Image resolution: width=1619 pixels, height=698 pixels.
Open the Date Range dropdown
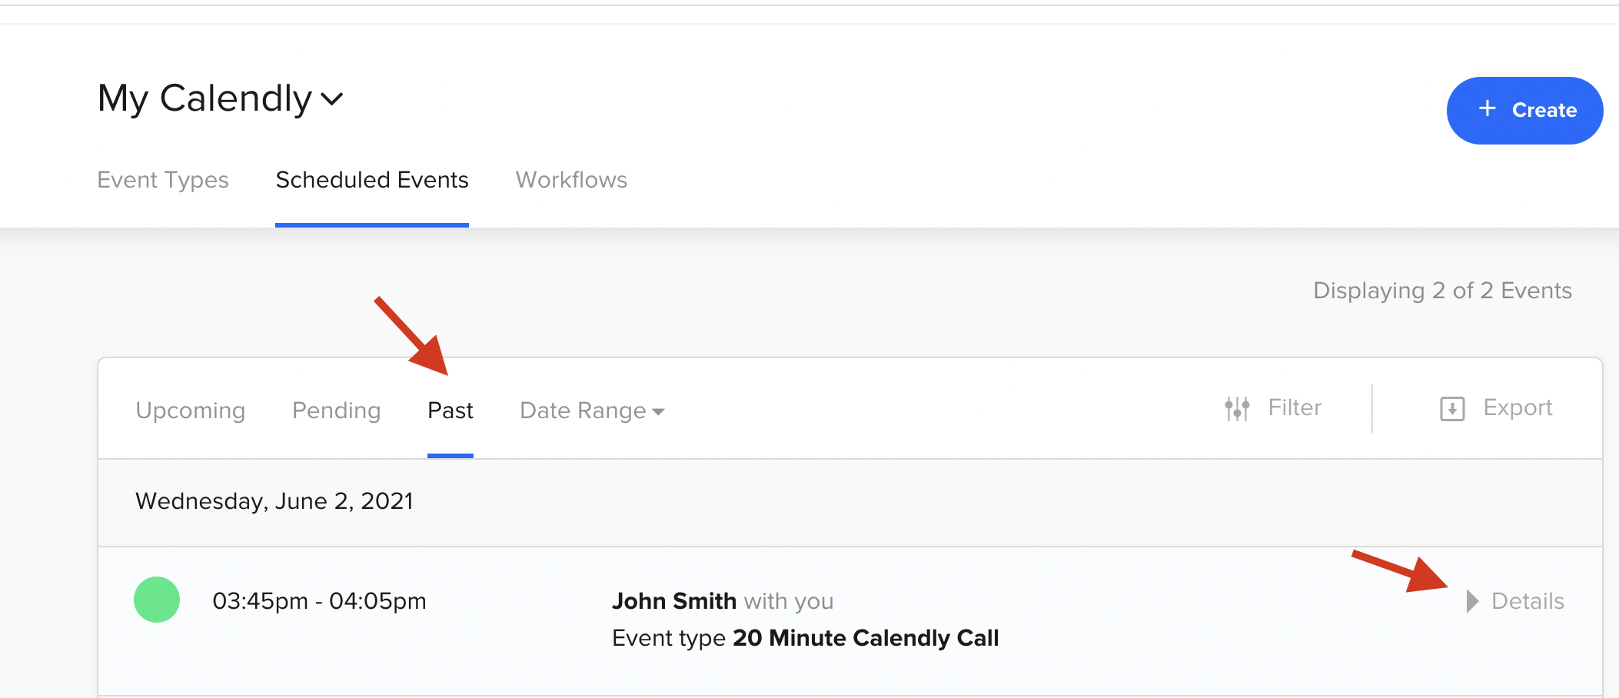(x=592, y=410)
